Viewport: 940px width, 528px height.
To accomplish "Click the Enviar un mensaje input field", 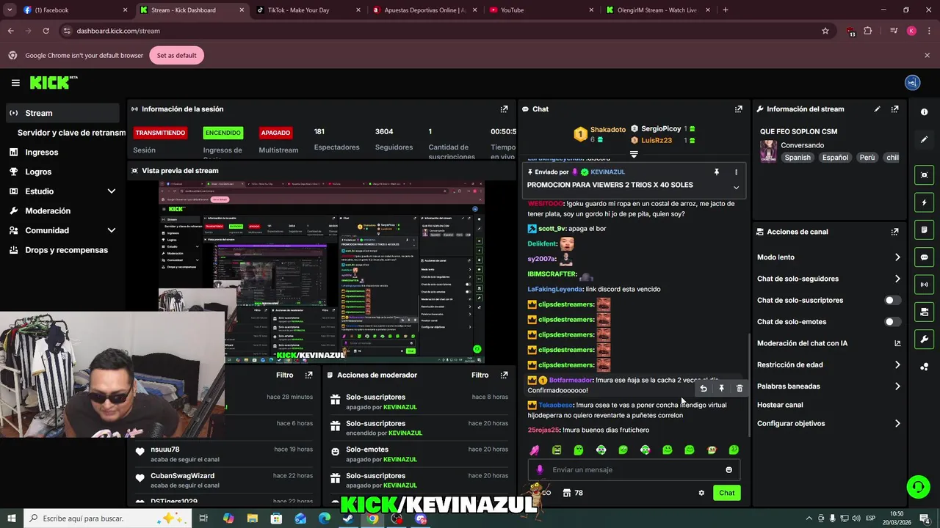I will click(634, 470).
